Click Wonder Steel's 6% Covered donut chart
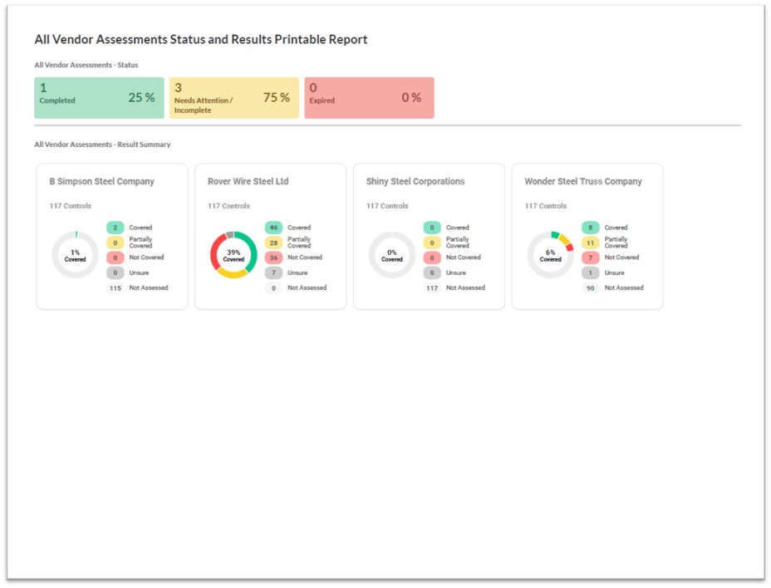The width and height of the screenshot is (771, 588). click(550, 255)
